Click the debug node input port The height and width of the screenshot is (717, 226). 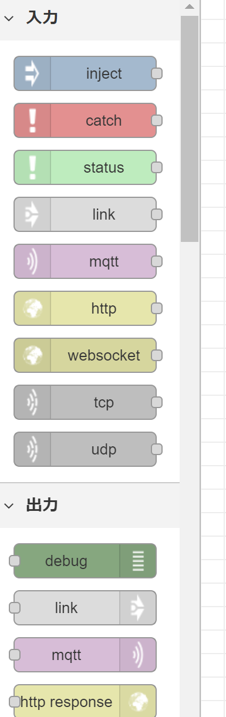[15, 561]
